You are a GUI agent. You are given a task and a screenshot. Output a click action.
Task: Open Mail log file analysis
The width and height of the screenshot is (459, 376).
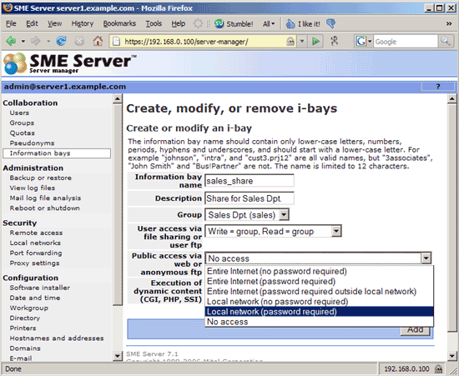pos(45,198)
